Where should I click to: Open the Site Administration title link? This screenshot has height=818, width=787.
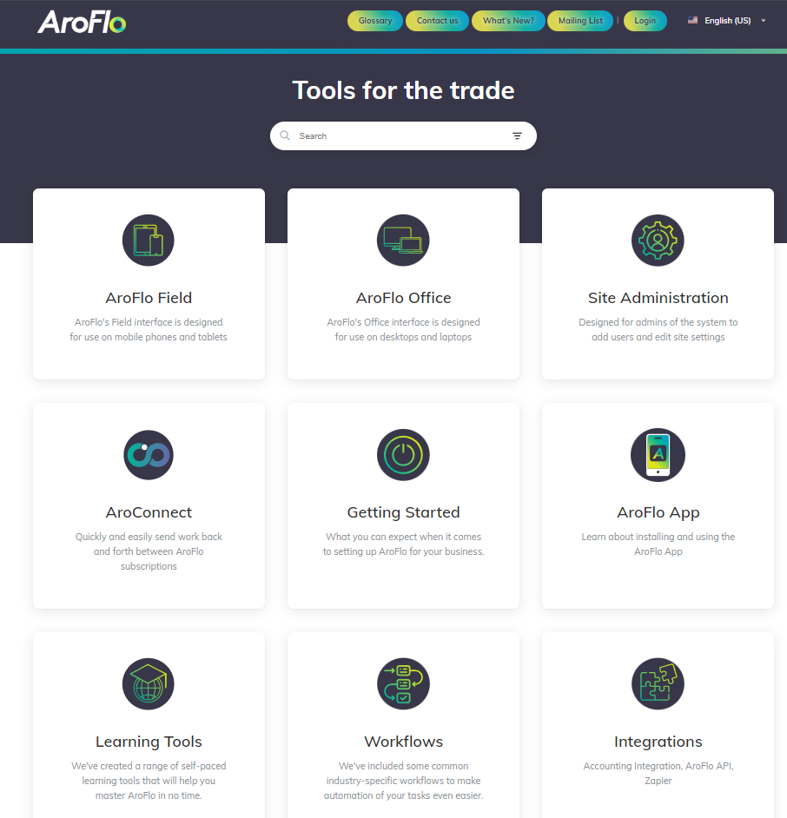[x=658, y=298]
